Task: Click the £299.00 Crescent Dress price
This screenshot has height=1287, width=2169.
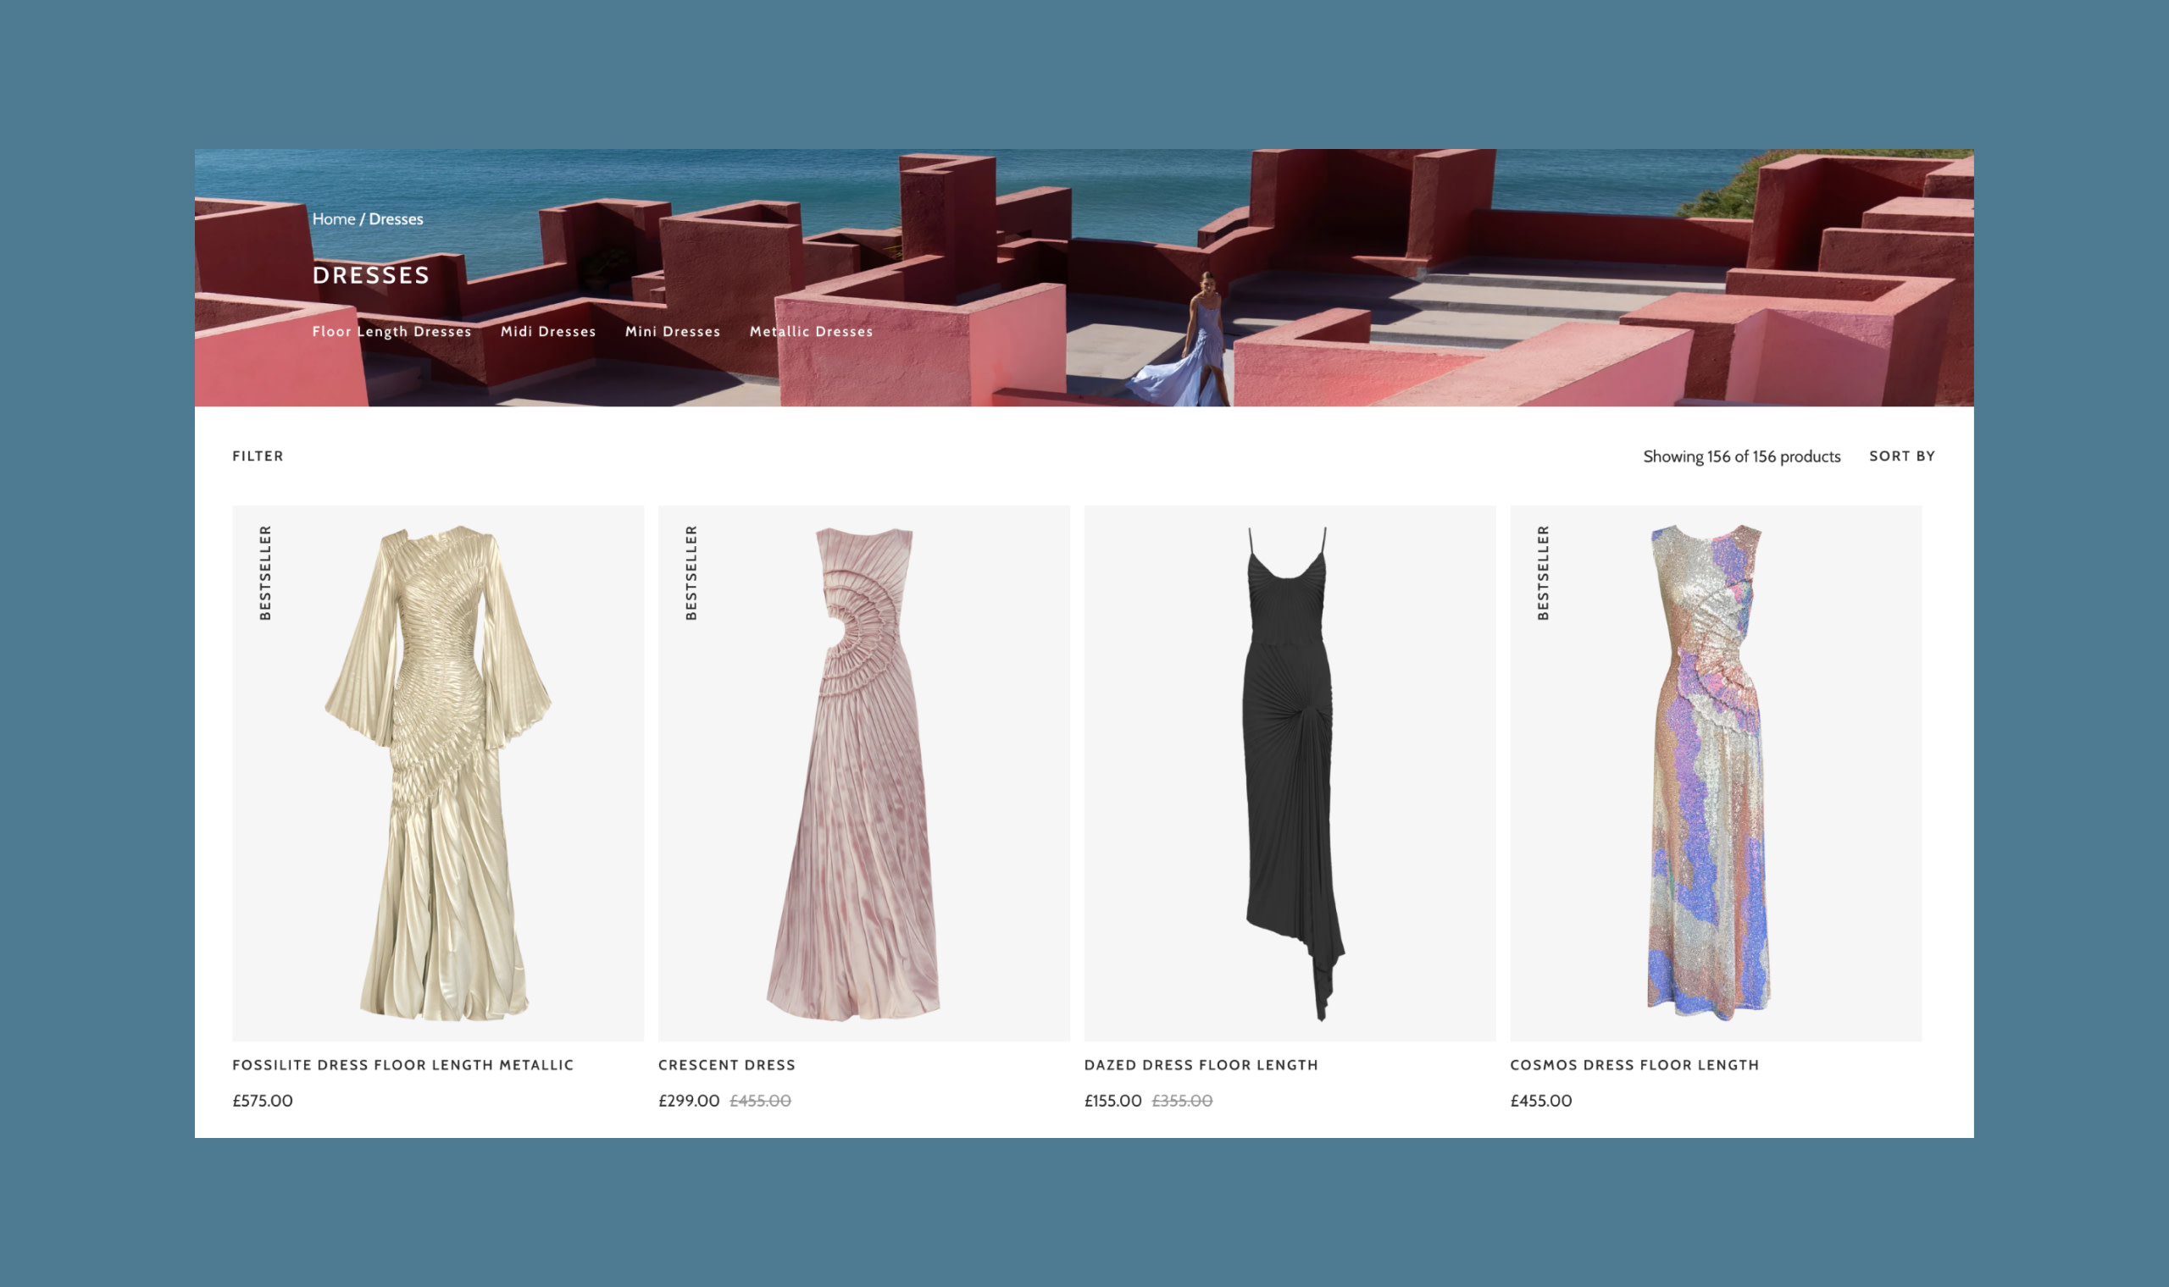Action: click(688, 1101)
